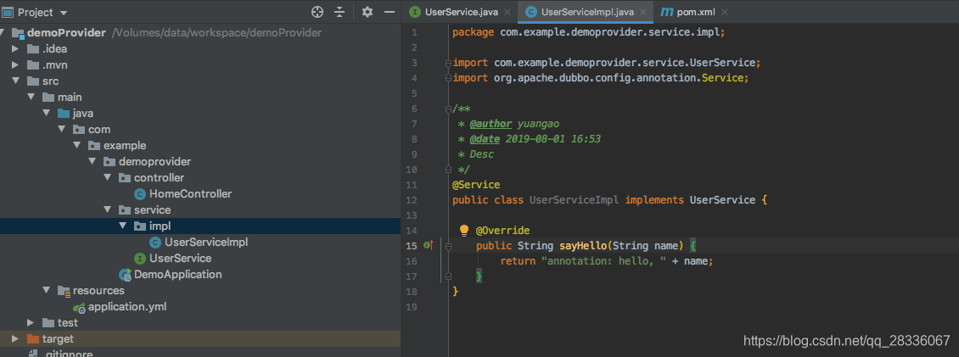
Task: Open application.yml file
Action: point(127,307)
